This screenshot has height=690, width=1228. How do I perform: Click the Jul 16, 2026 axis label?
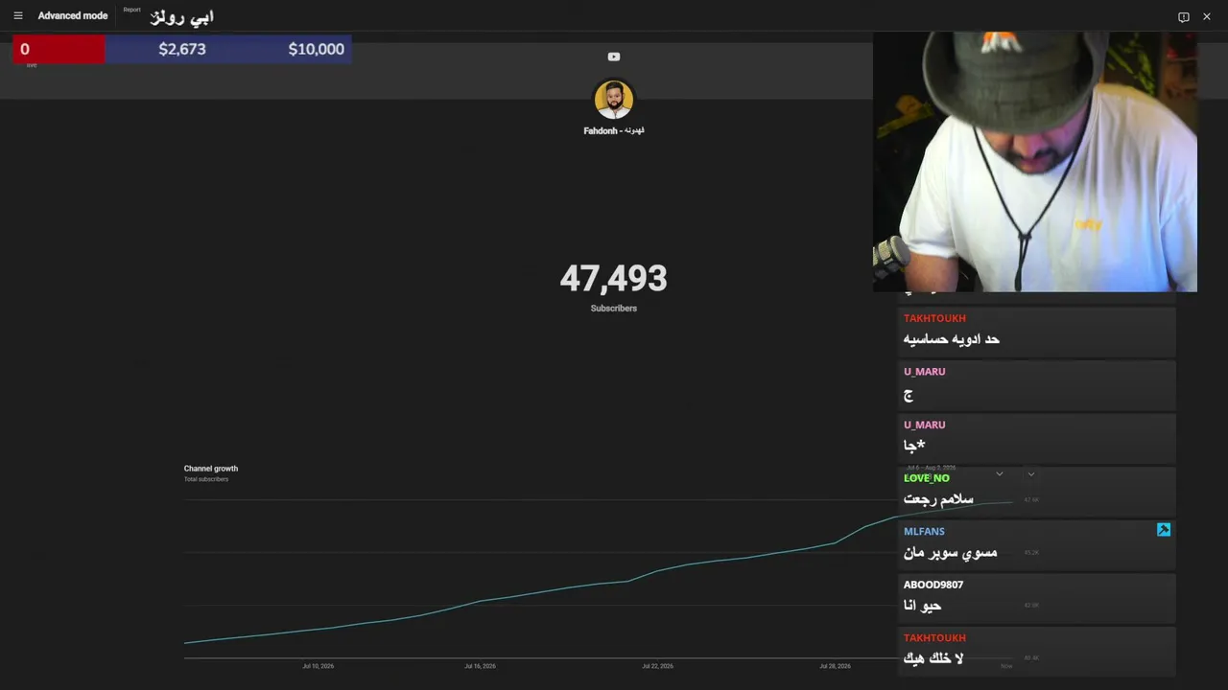coord(480,666)
